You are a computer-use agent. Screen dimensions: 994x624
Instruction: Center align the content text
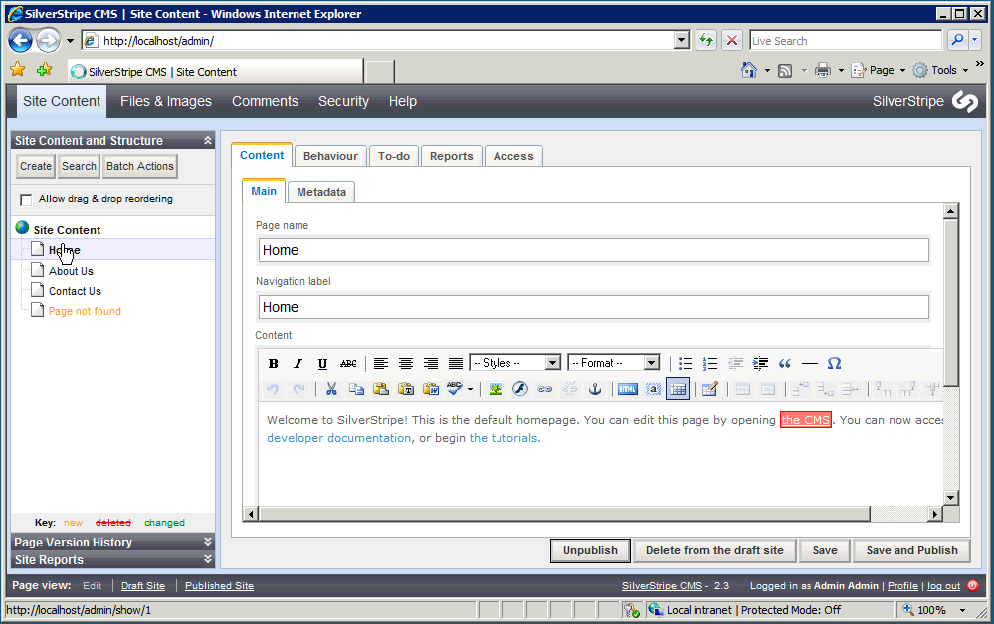pyautogui.click(x=406, y=364)
